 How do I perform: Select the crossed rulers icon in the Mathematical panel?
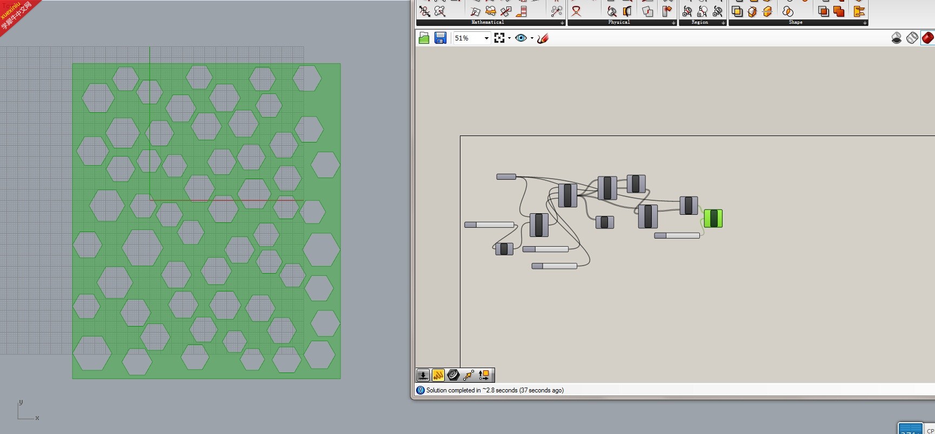506,11
